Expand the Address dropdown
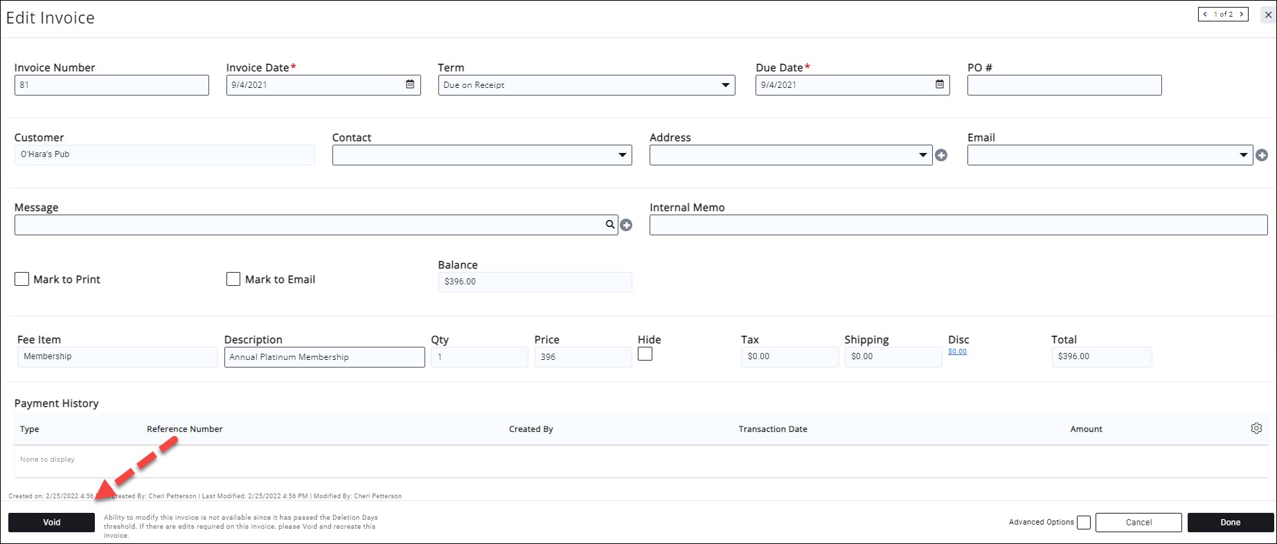 coord(922,155)
